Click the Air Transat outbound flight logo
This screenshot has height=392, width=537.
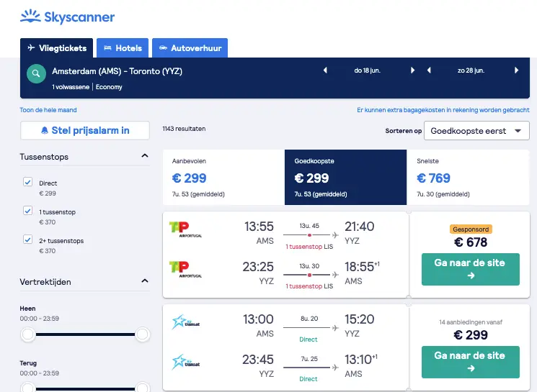[x=186, y=322]
